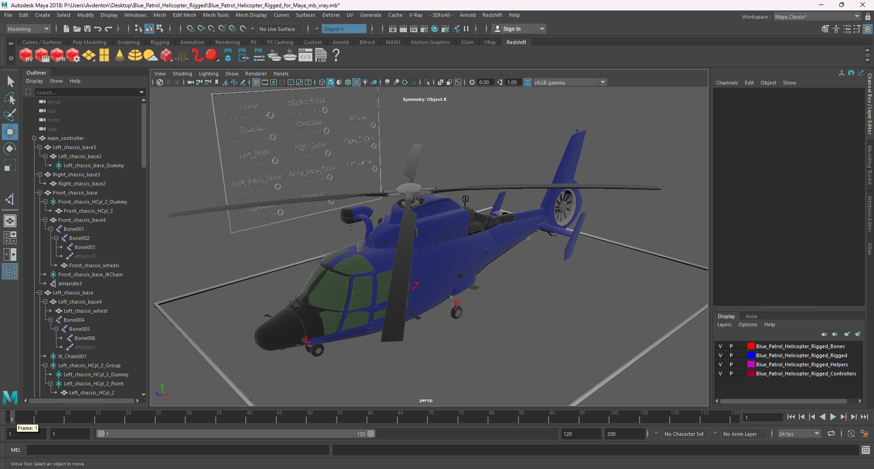Switch to single perspective view layout icon

[x=10, y=221]
